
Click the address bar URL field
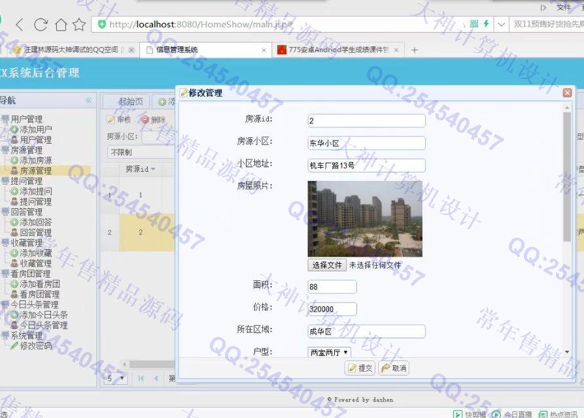coord(279,25)
